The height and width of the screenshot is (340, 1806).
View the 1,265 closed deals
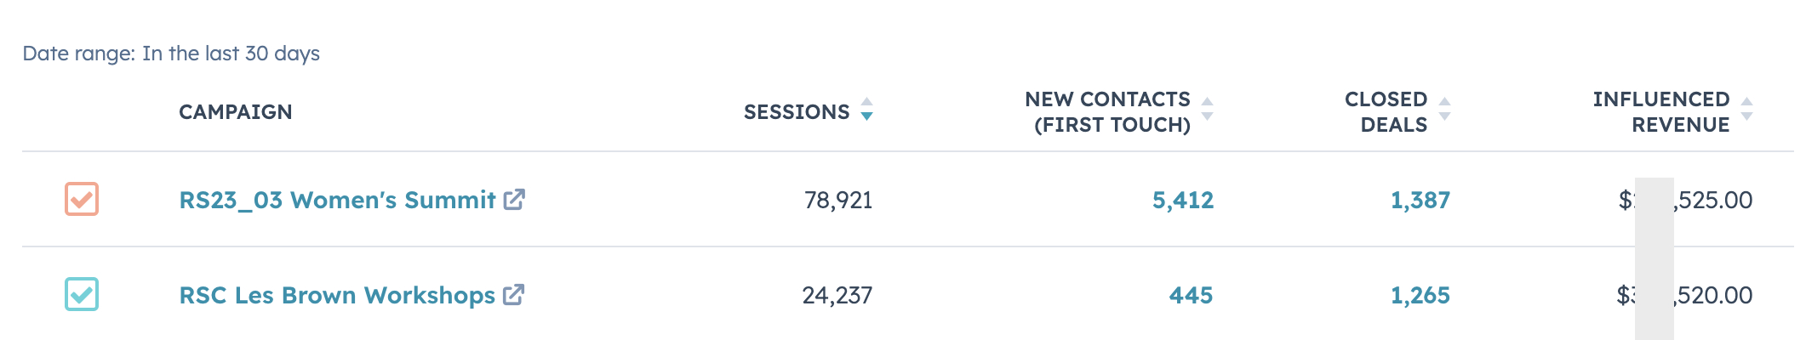1420,296
